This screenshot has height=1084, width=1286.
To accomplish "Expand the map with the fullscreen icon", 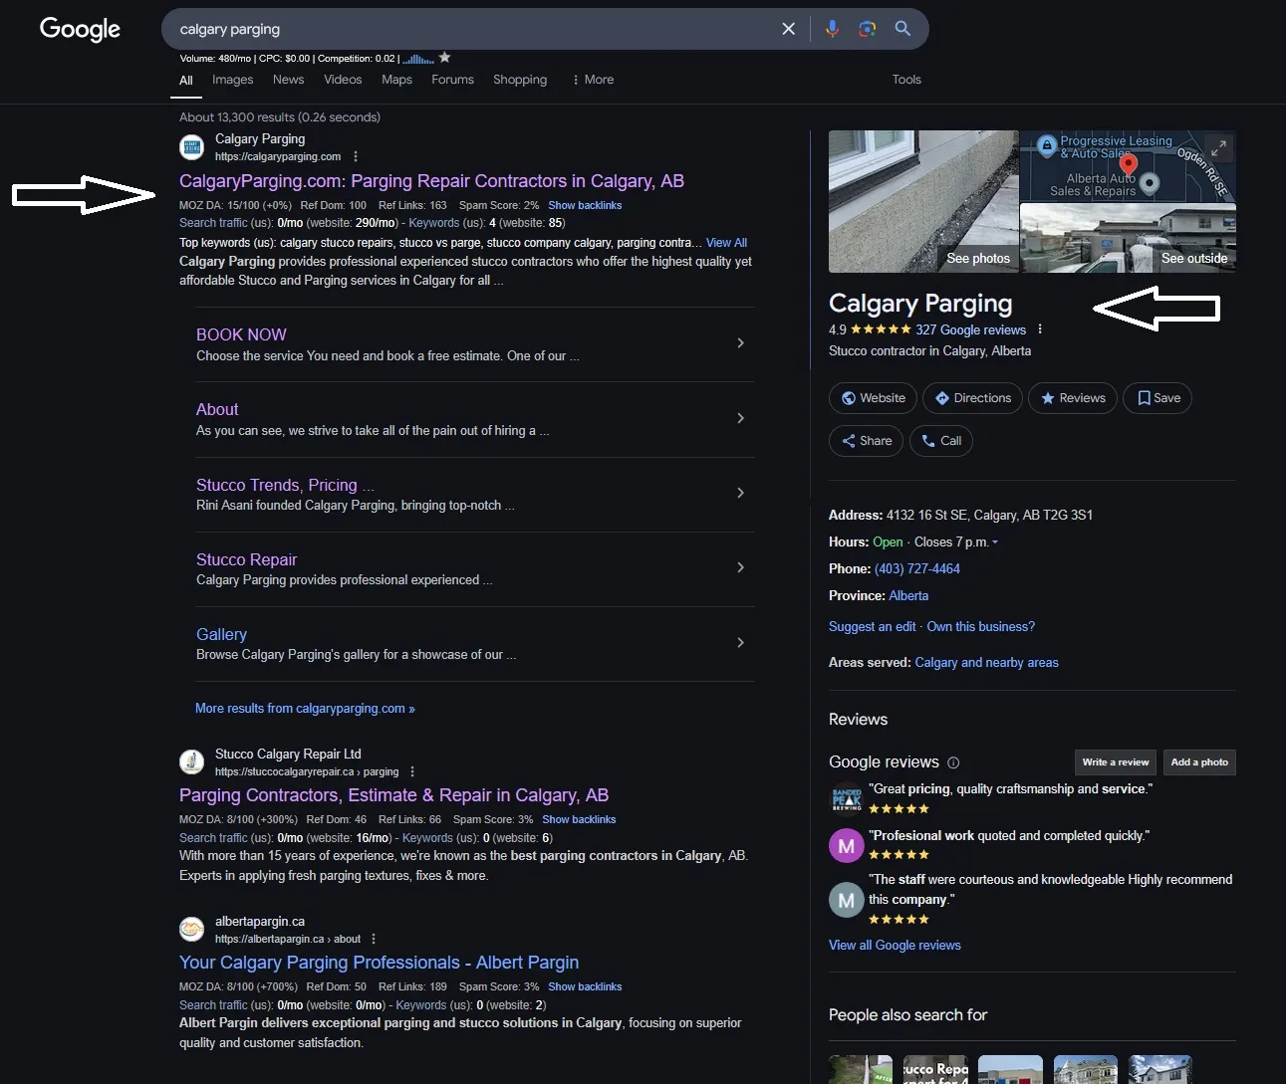I will click(1218, 148).
